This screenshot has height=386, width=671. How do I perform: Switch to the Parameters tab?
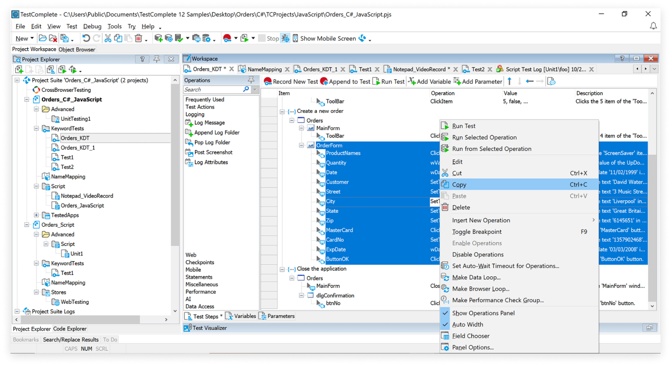tap(277, 316)
